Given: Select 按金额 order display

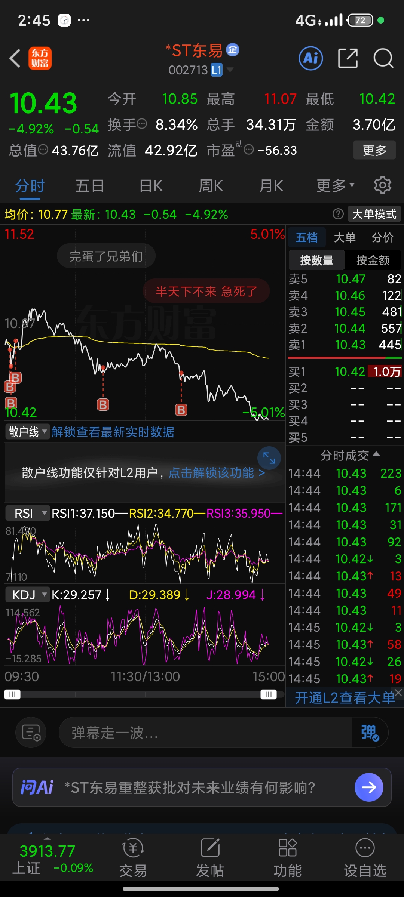Looking at the screenshot, I should point(373,260).
